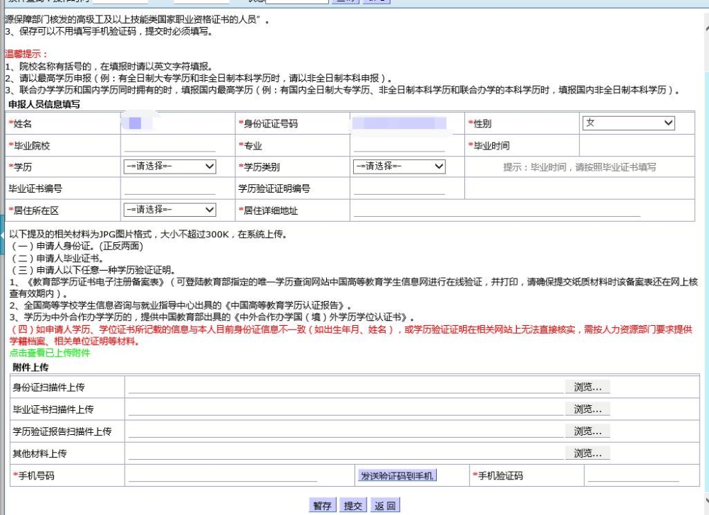The height and width of the screenshot is (515, 709).
Task: Click the 暂存 save draft button
Action: pos(323,506)
